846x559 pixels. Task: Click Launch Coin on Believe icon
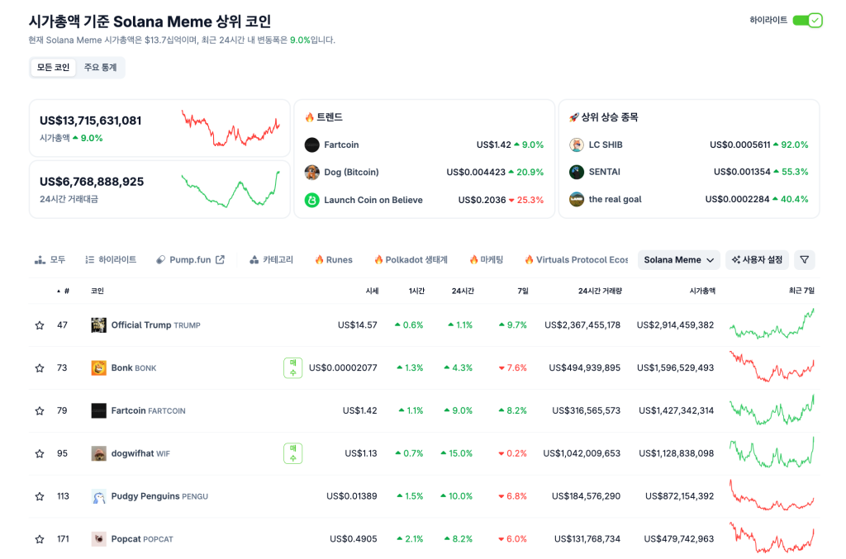[x=311, y=200]
